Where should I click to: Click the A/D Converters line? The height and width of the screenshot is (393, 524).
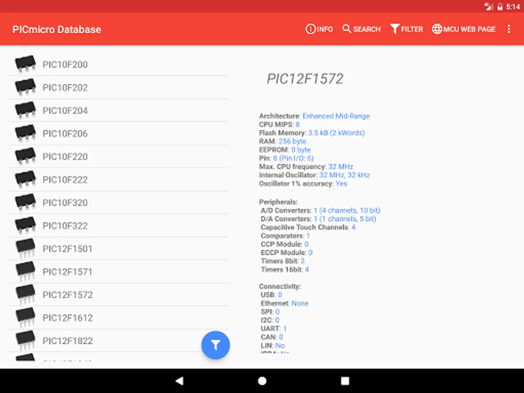(321, 210)
